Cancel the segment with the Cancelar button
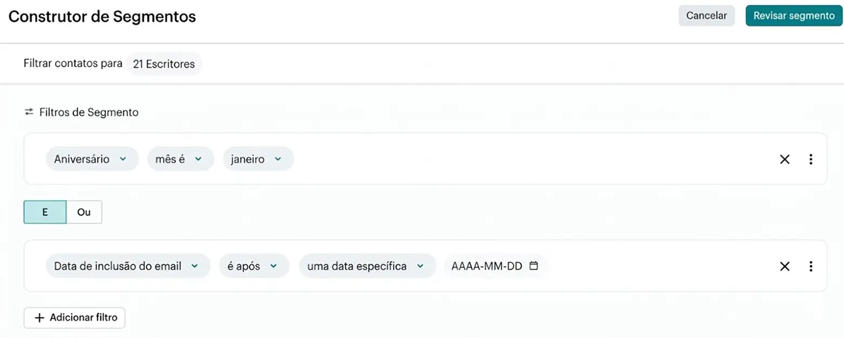Image resolution: width=844 pixels, height=338 pixels. [706, 16]
